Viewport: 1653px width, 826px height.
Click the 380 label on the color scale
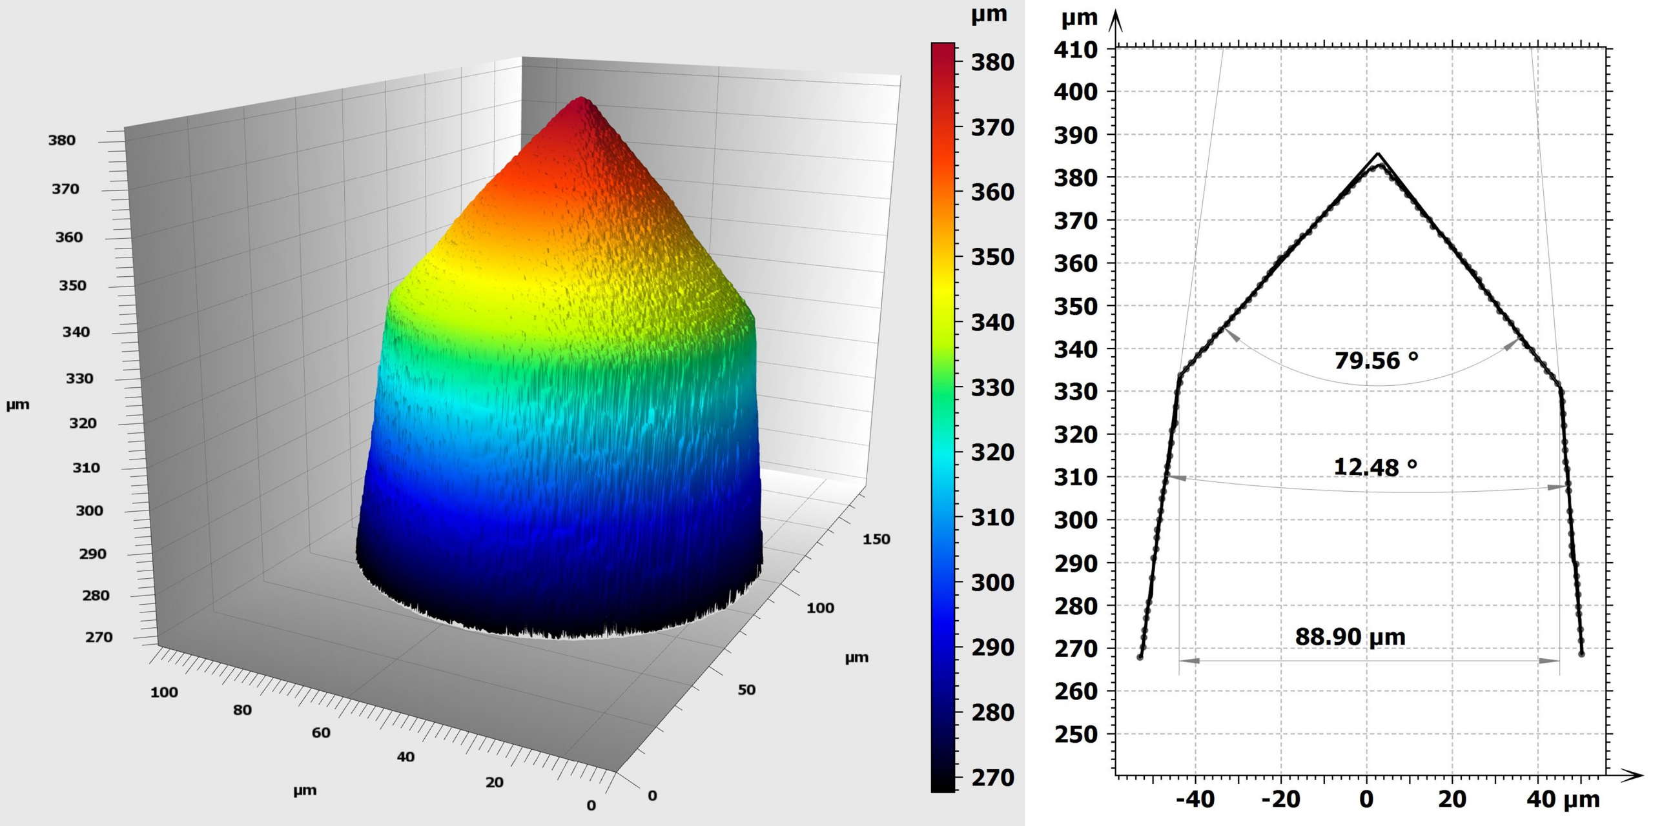[992, 63]
